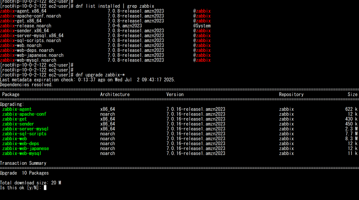Select zabbix-web-deps.noarch in installed list
Viewport: 359px width, 200px height.
pos(27,50)
